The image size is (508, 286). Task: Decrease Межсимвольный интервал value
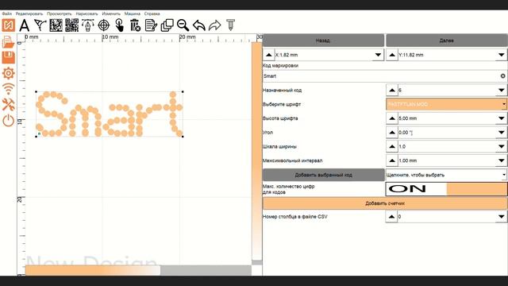tap(501, 160)
